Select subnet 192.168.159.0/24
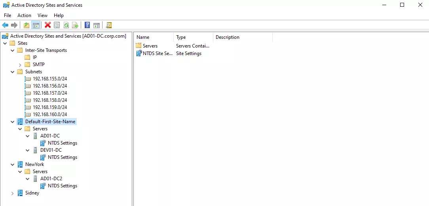This screenshot has height=206, width=429. (x=50, y=107)
